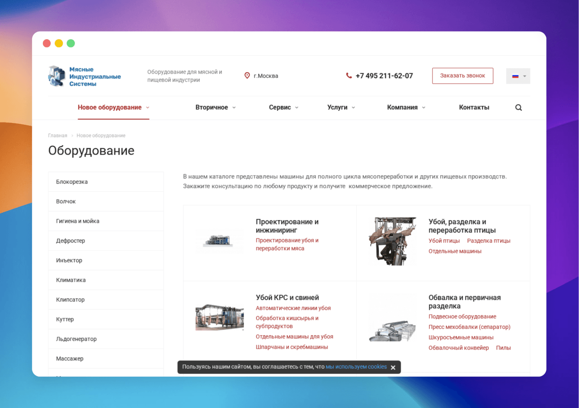This screenshot has width=579, height=408.
Task: Click the Убой птицы link
Action: [444, 241]
